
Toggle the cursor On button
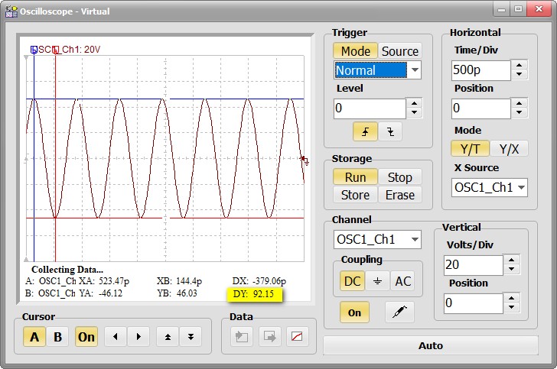[x=86, y=337]
